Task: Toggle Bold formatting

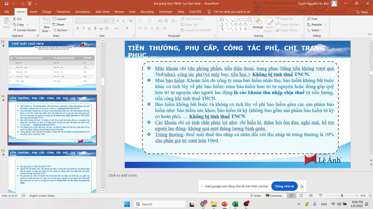Action: pos(77,28)
